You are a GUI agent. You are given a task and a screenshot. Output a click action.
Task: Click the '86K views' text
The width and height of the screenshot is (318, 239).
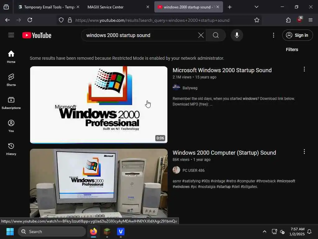181,160
